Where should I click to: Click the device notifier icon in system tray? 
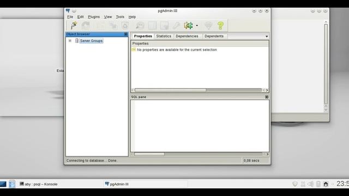point(318,184)
